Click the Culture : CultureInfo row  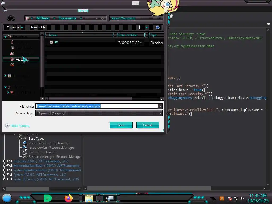pyautogui.click(x=43, y=152)
